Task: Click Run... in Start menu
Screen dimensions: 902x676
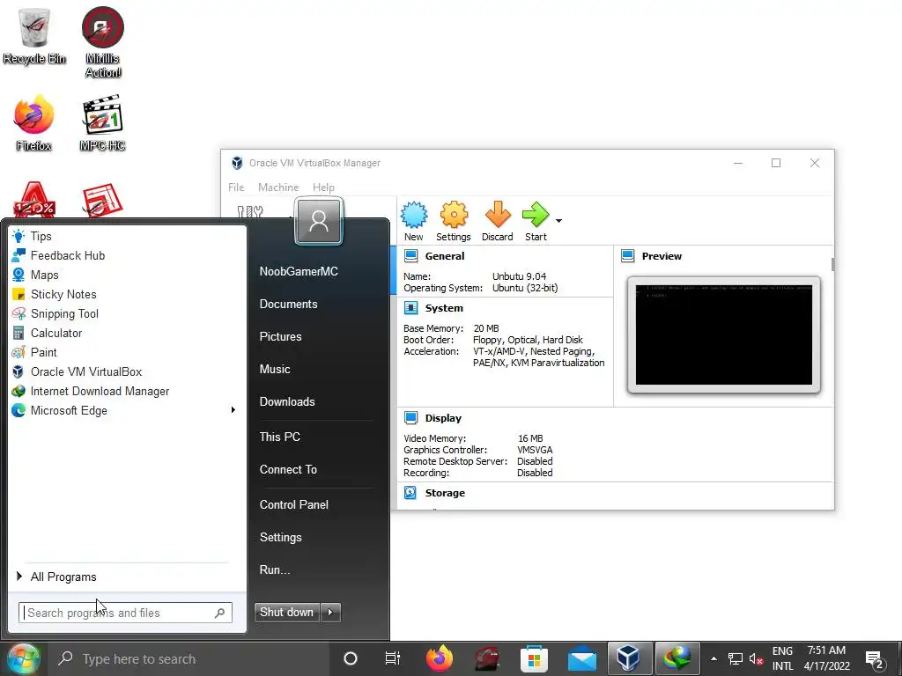Action: point(275,570)
